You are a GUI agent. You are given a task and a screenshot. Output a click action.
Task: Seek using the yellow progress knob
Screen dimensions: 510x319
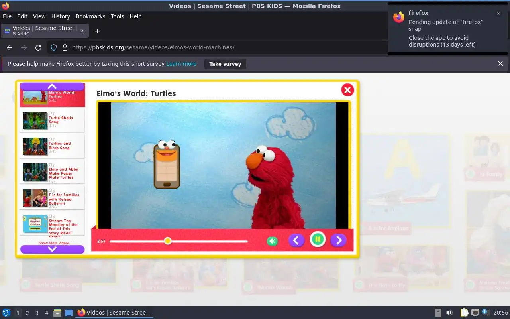pyautogui.click(x=168, y=241)
